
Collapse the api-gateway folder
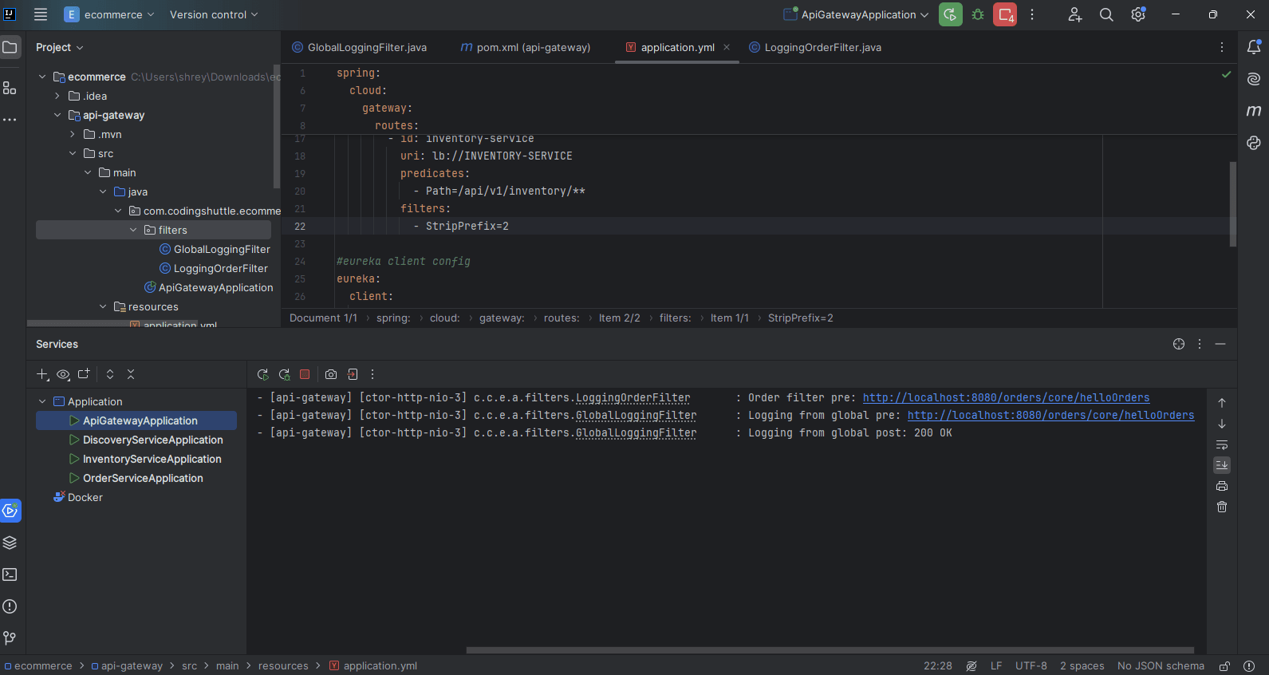coord(57,115)
